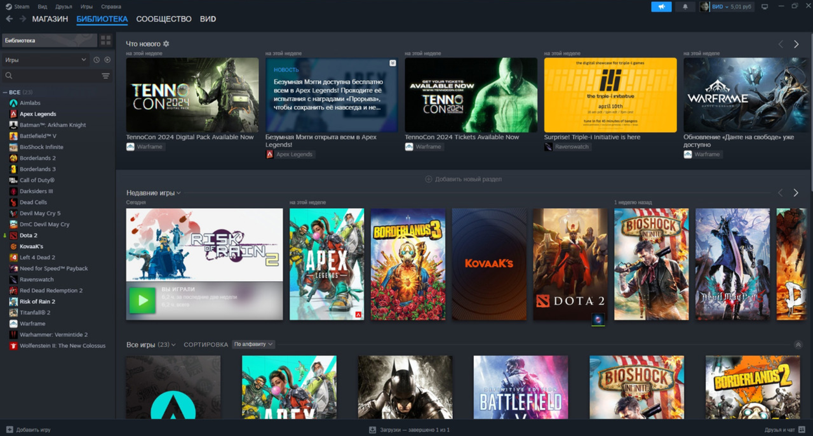Image resolution: width=813 pixels, height=436 pixels.
Task: Click the Add a Game plus icon
Action: point(9,430)
